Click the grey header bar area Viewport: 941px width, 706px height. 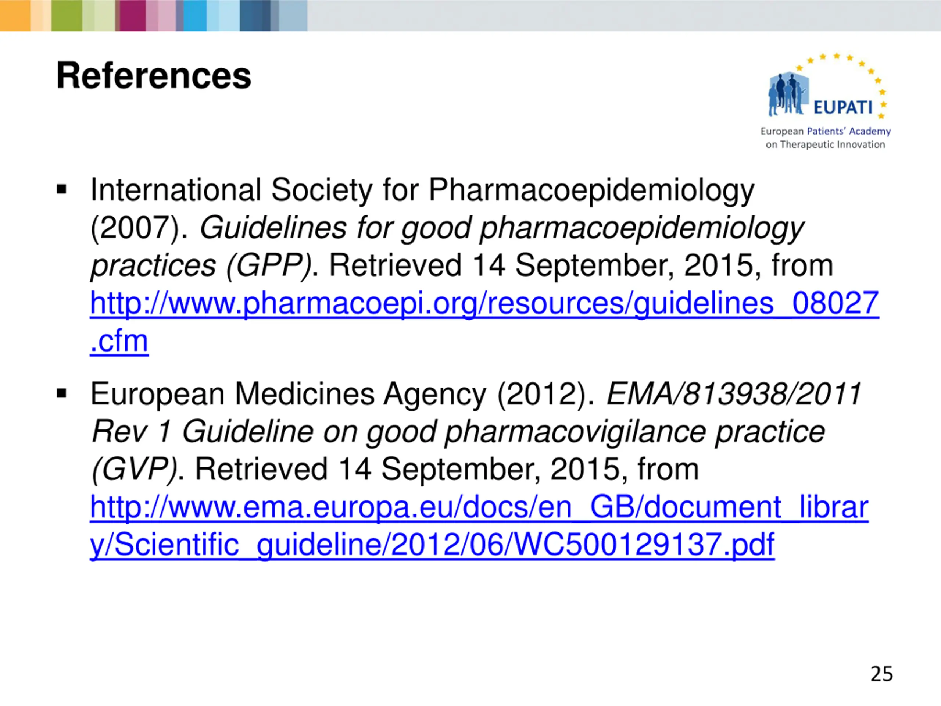tap(624, 15)
